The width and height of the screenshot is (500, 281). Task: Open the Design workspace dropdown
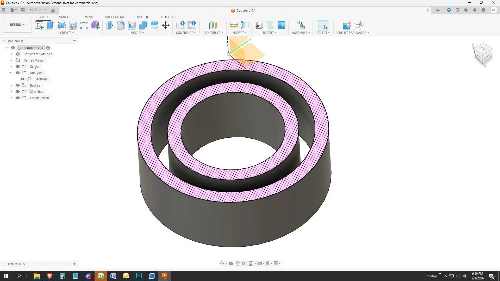coord(17,25)
